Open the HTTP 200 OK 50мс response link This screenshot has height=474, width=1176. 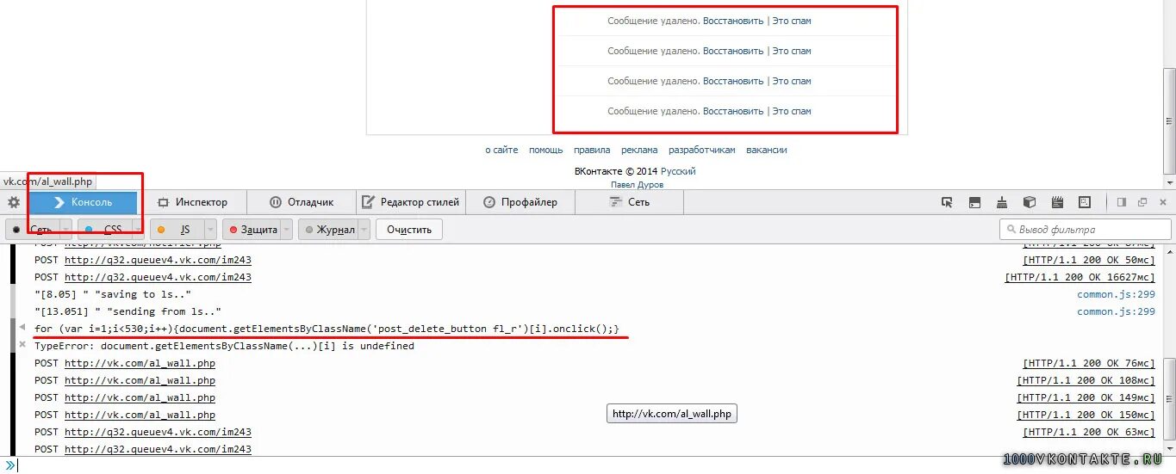click(1088, 260)
